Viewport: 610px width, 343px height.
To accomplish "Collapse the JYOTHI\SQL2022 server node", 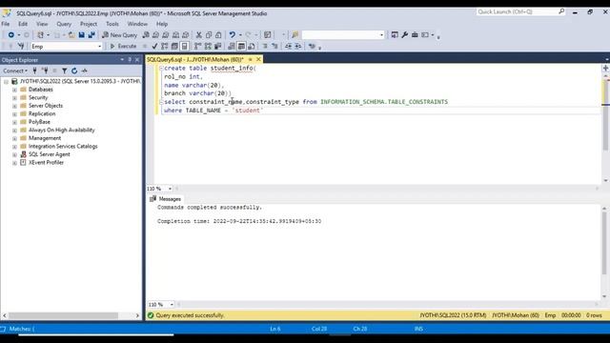I will (7, 82).
